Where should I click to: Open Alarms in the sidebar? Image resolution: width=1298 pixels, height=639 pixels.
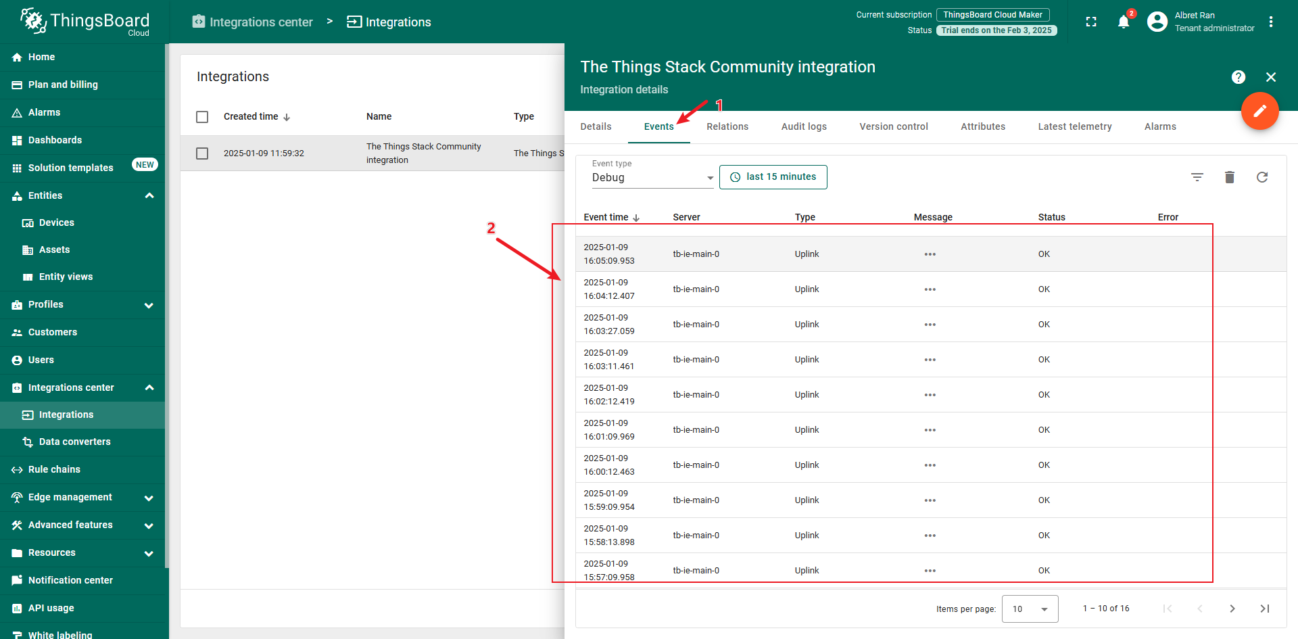82,113
